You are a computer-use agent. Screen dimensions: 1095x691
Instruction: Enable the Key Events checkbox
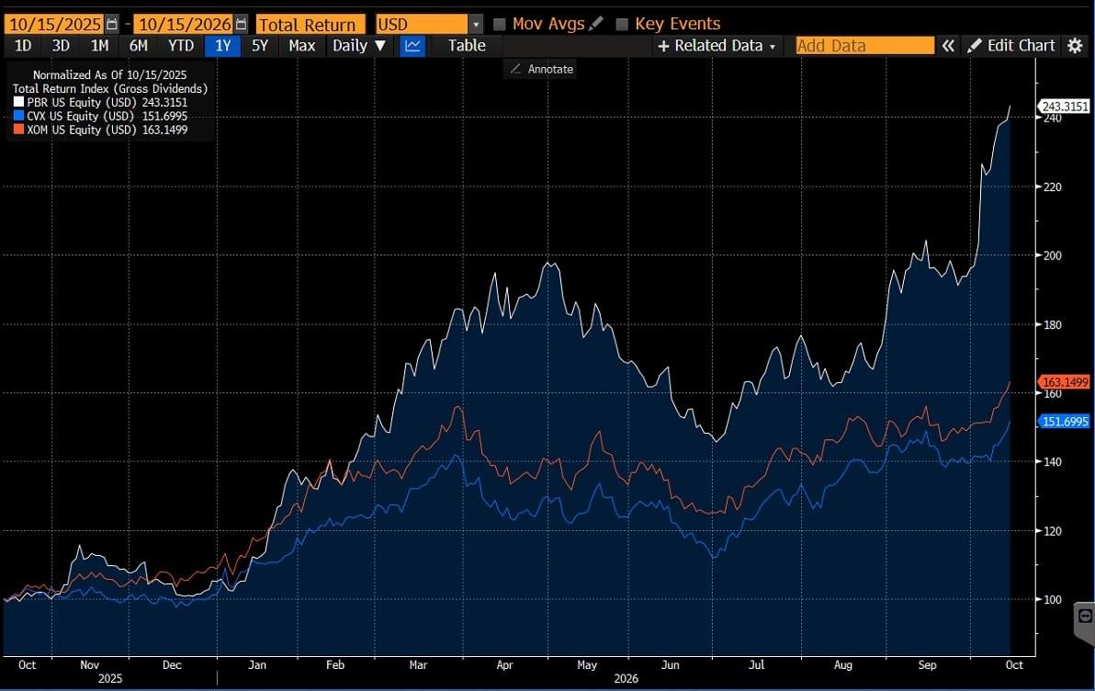(x=622, y=25)
